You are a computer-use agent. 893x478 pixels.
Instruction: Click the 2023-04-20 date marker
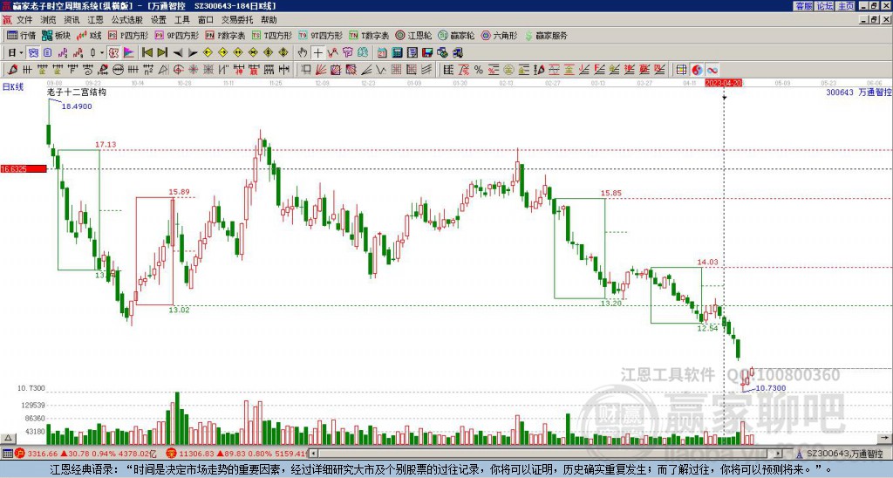(x=723, y=83)
